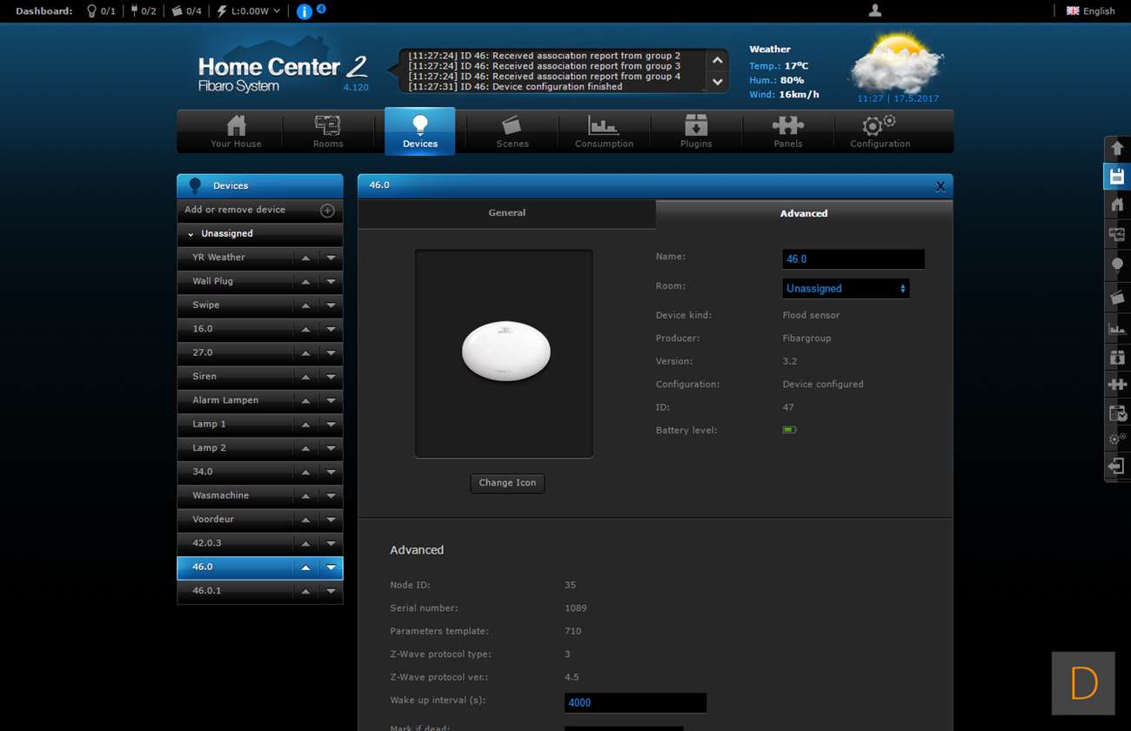This screenshot has height=731, width=1131.
Task: Expand the power consumption L:0.00W dropdown
Action: tap(249, 11)
